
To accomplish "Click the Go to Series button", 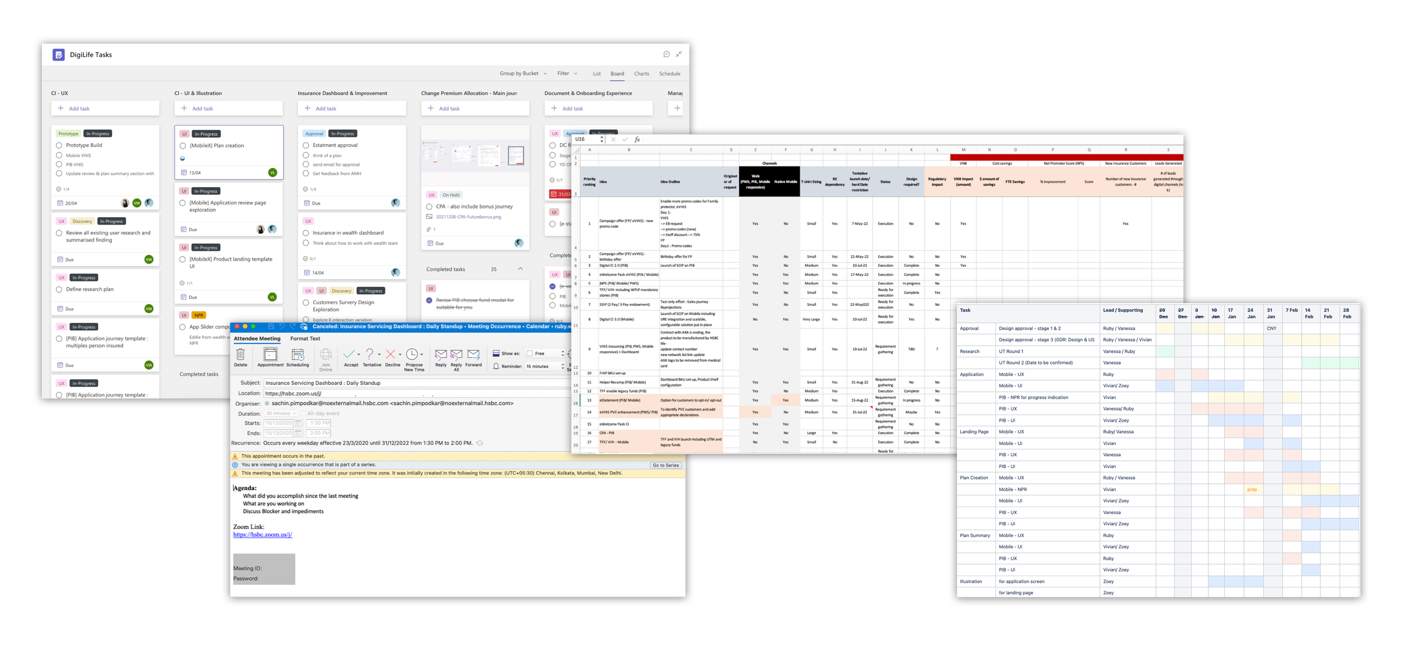I will coord(665,465).
